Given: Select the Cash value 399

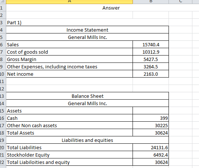Looking at the screenshot, I should (151, 118).
